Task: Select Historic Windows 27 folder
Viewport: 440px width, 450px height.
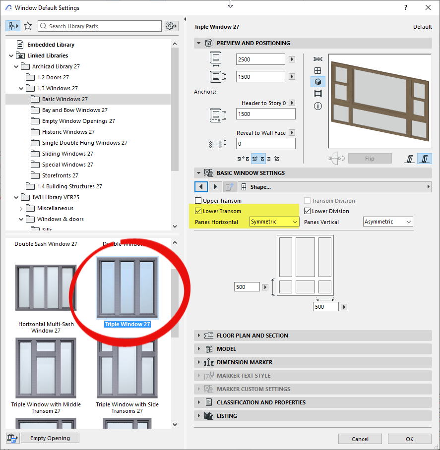Action: click(x=68, y=132)
